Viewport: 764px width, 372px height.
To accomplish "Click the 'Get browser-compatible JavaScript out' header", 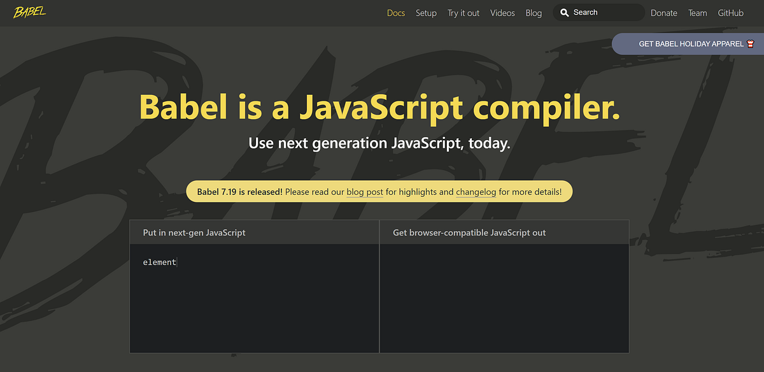I will [x=469, y=232].
